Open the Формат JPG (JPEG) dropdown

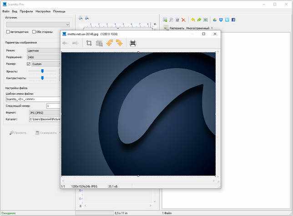45,113
